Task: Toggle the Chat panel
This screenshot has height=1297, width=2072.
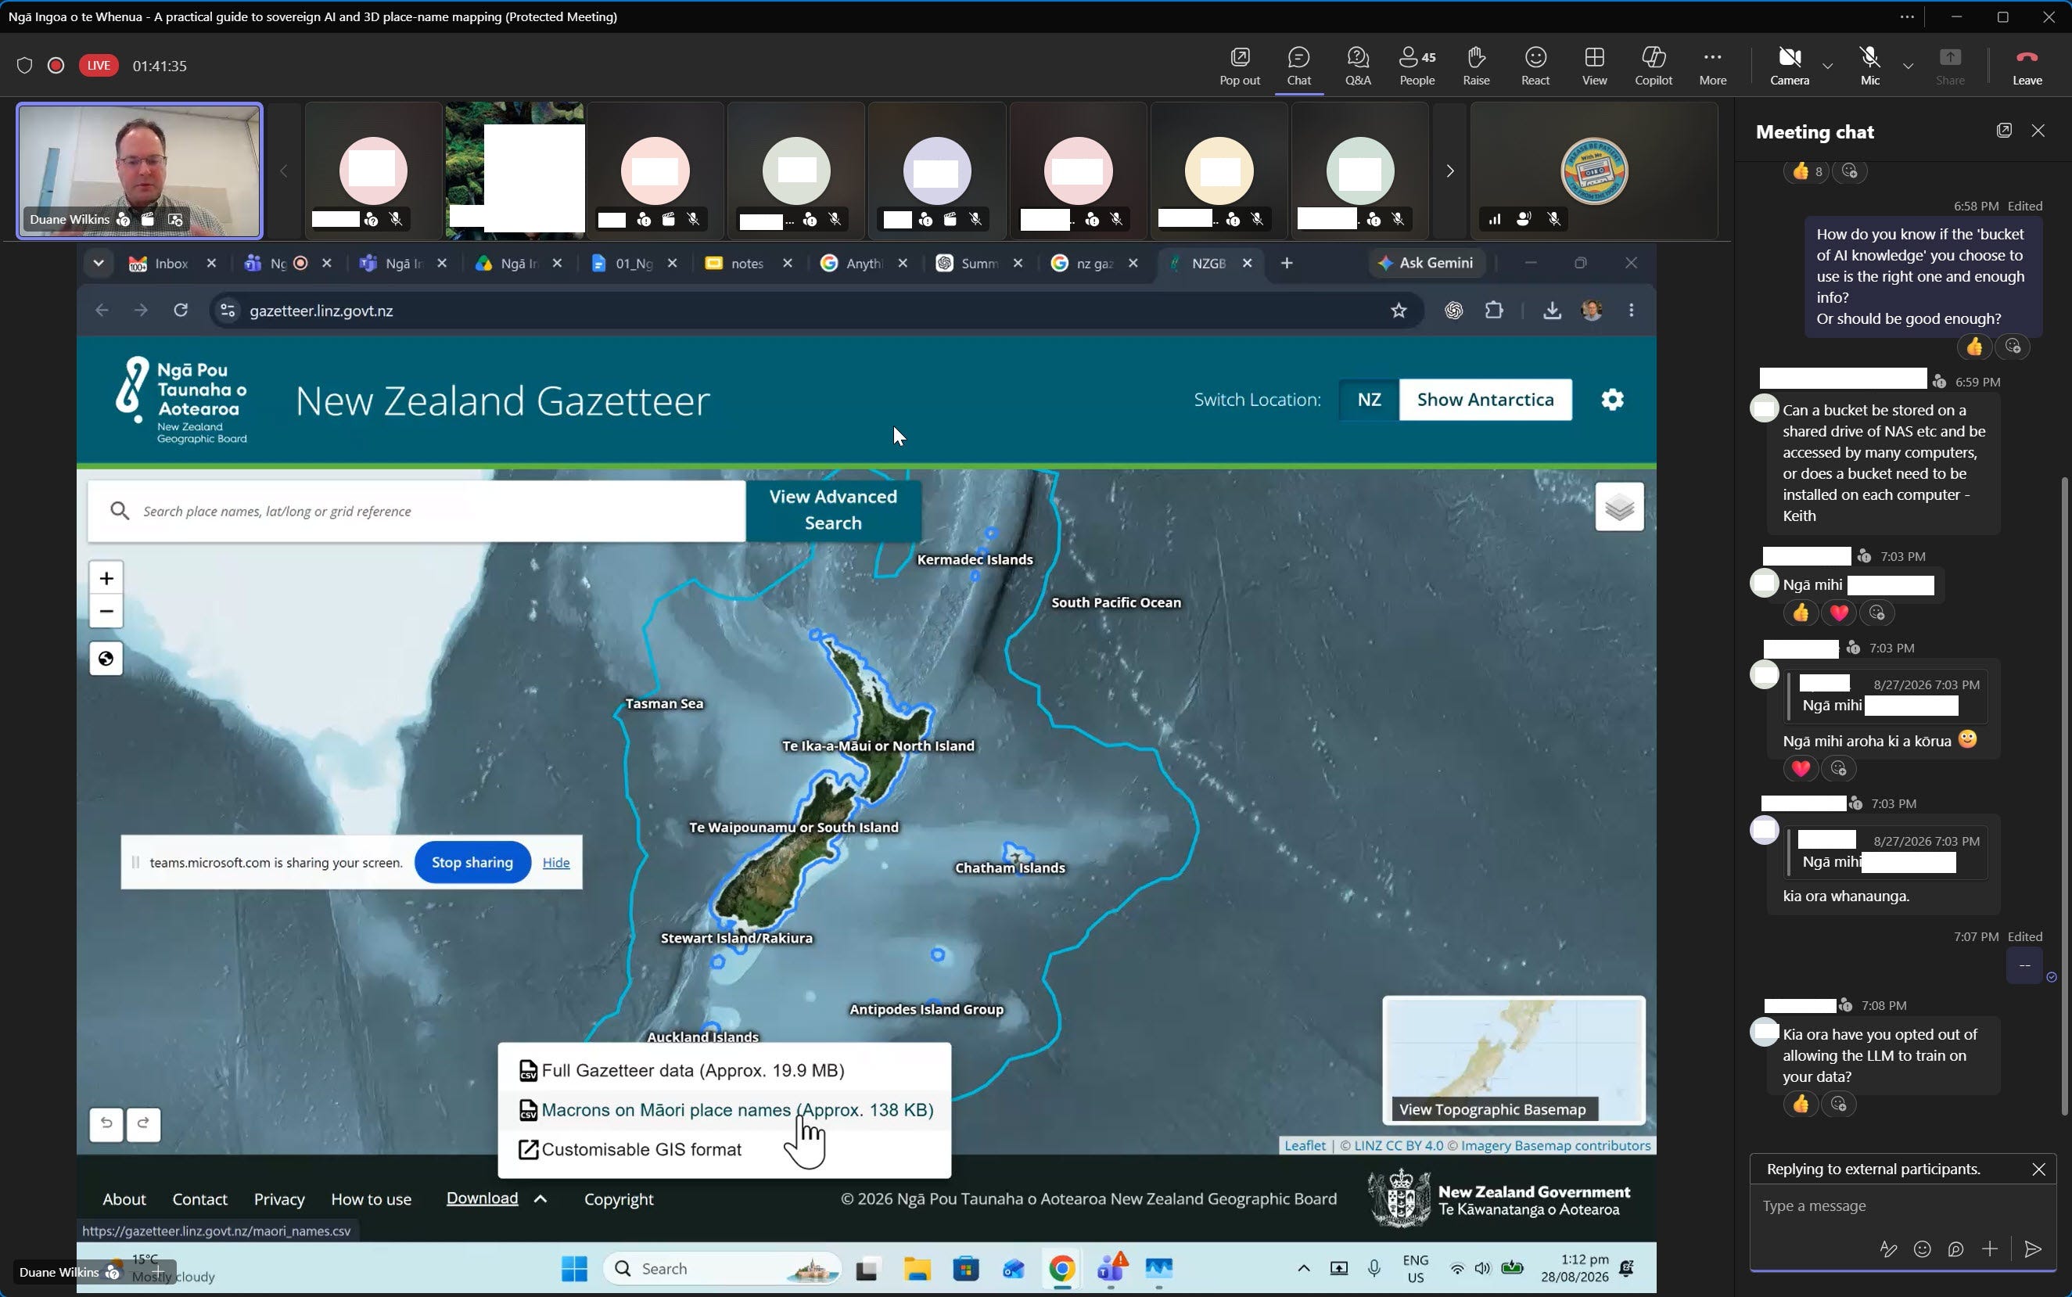Action: 1298,66
